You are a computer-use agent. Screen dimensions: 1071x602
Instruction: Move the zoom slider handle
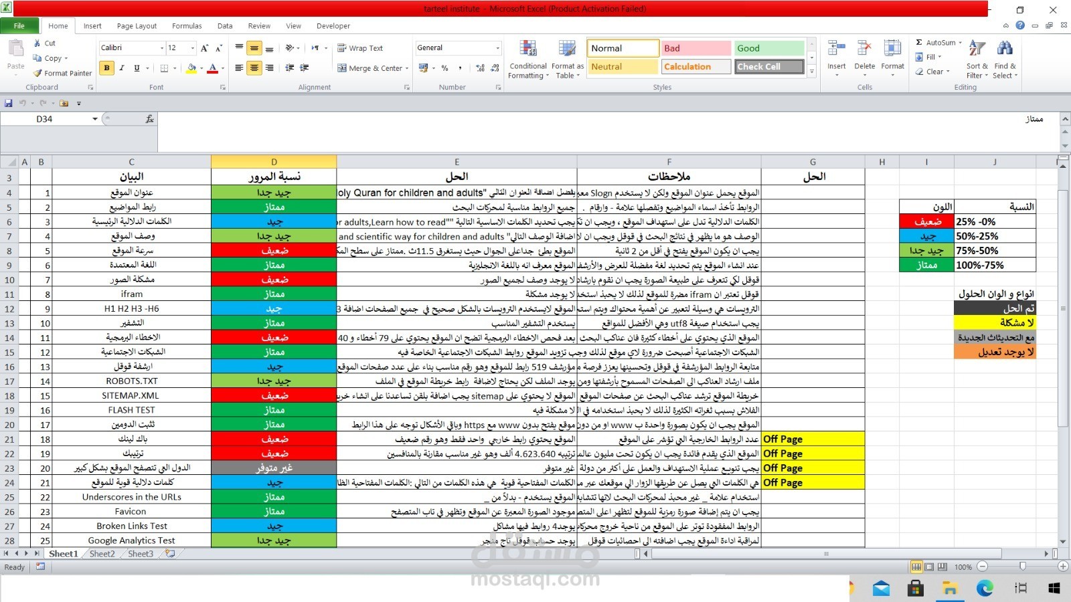point(1022,567)
